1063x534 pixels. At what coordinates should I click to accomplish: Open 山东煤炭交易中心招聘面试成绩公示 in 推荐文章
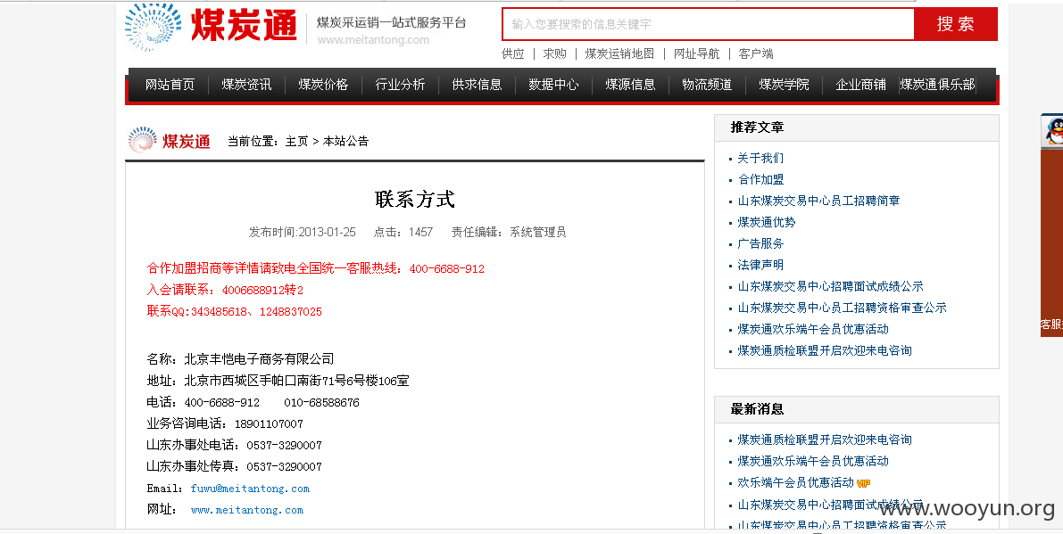(x=830, y=286)
